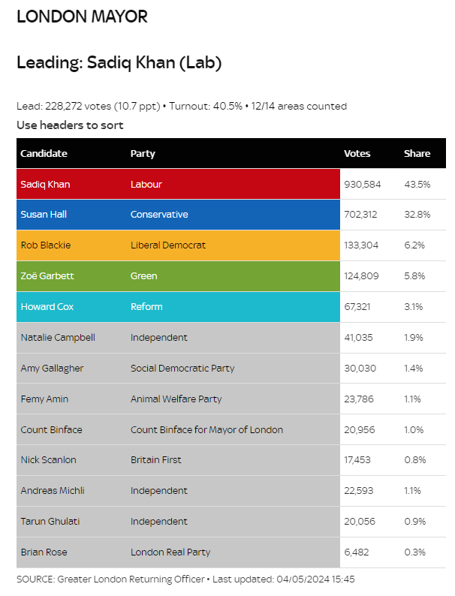Click Count Binface for Mayor of London
This screenshot has height=596, width=455.
tap(206, 430)
